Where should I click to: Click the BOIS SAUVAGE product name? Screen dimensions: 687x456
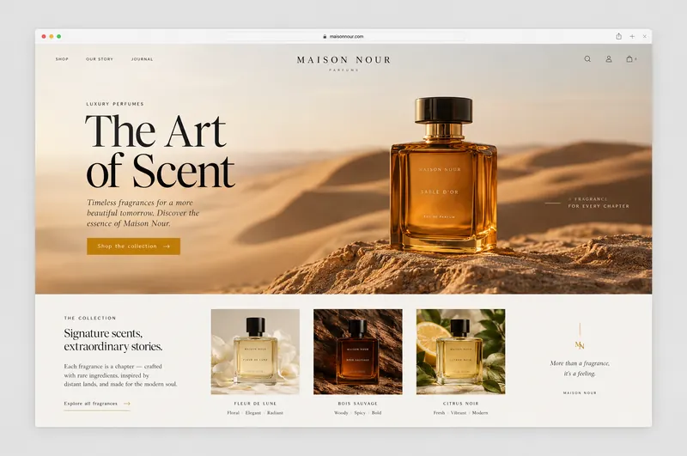(x=358, y=404)
